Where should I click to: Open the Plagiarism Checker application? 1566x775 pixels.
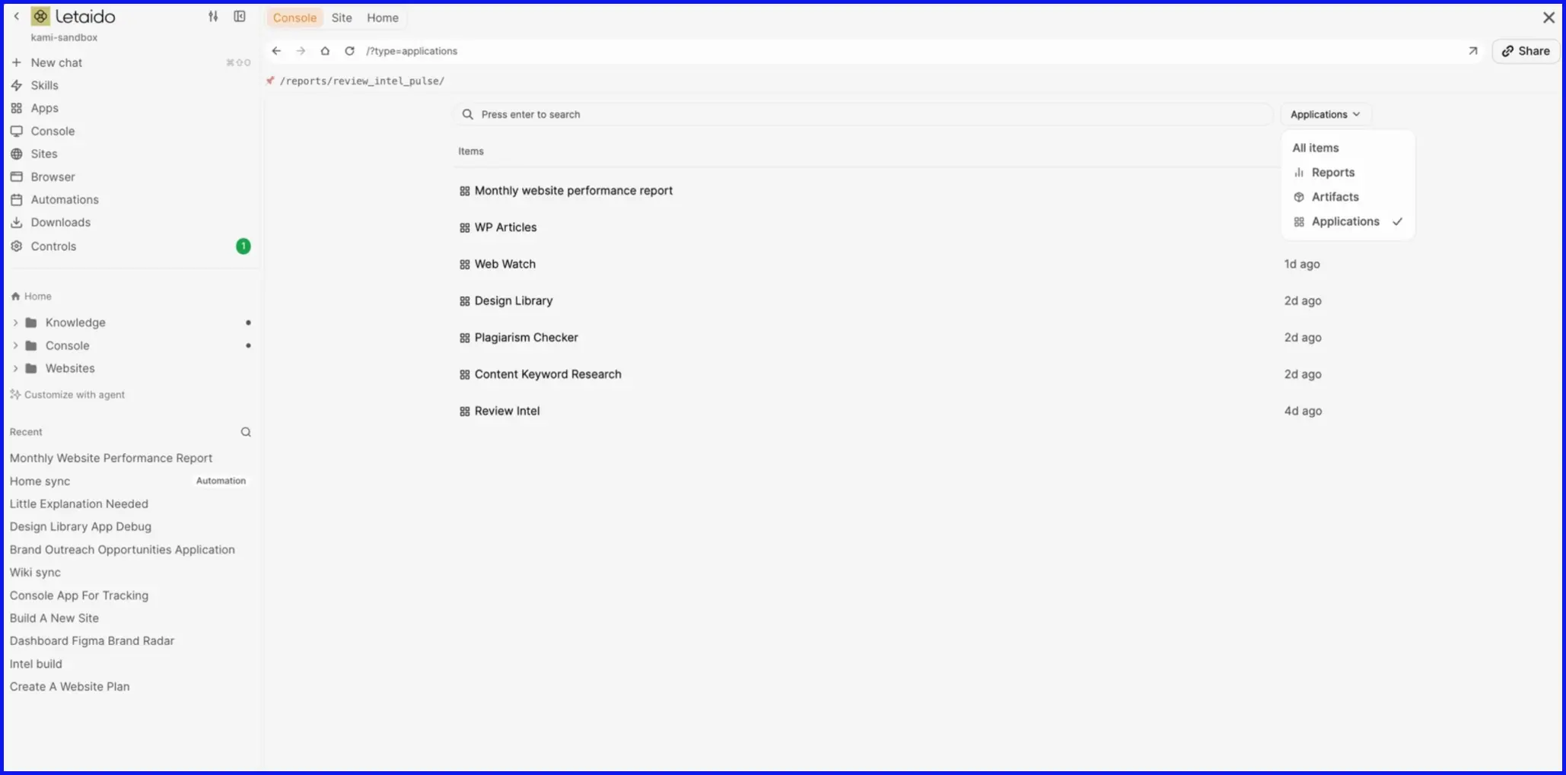(526, 338)
